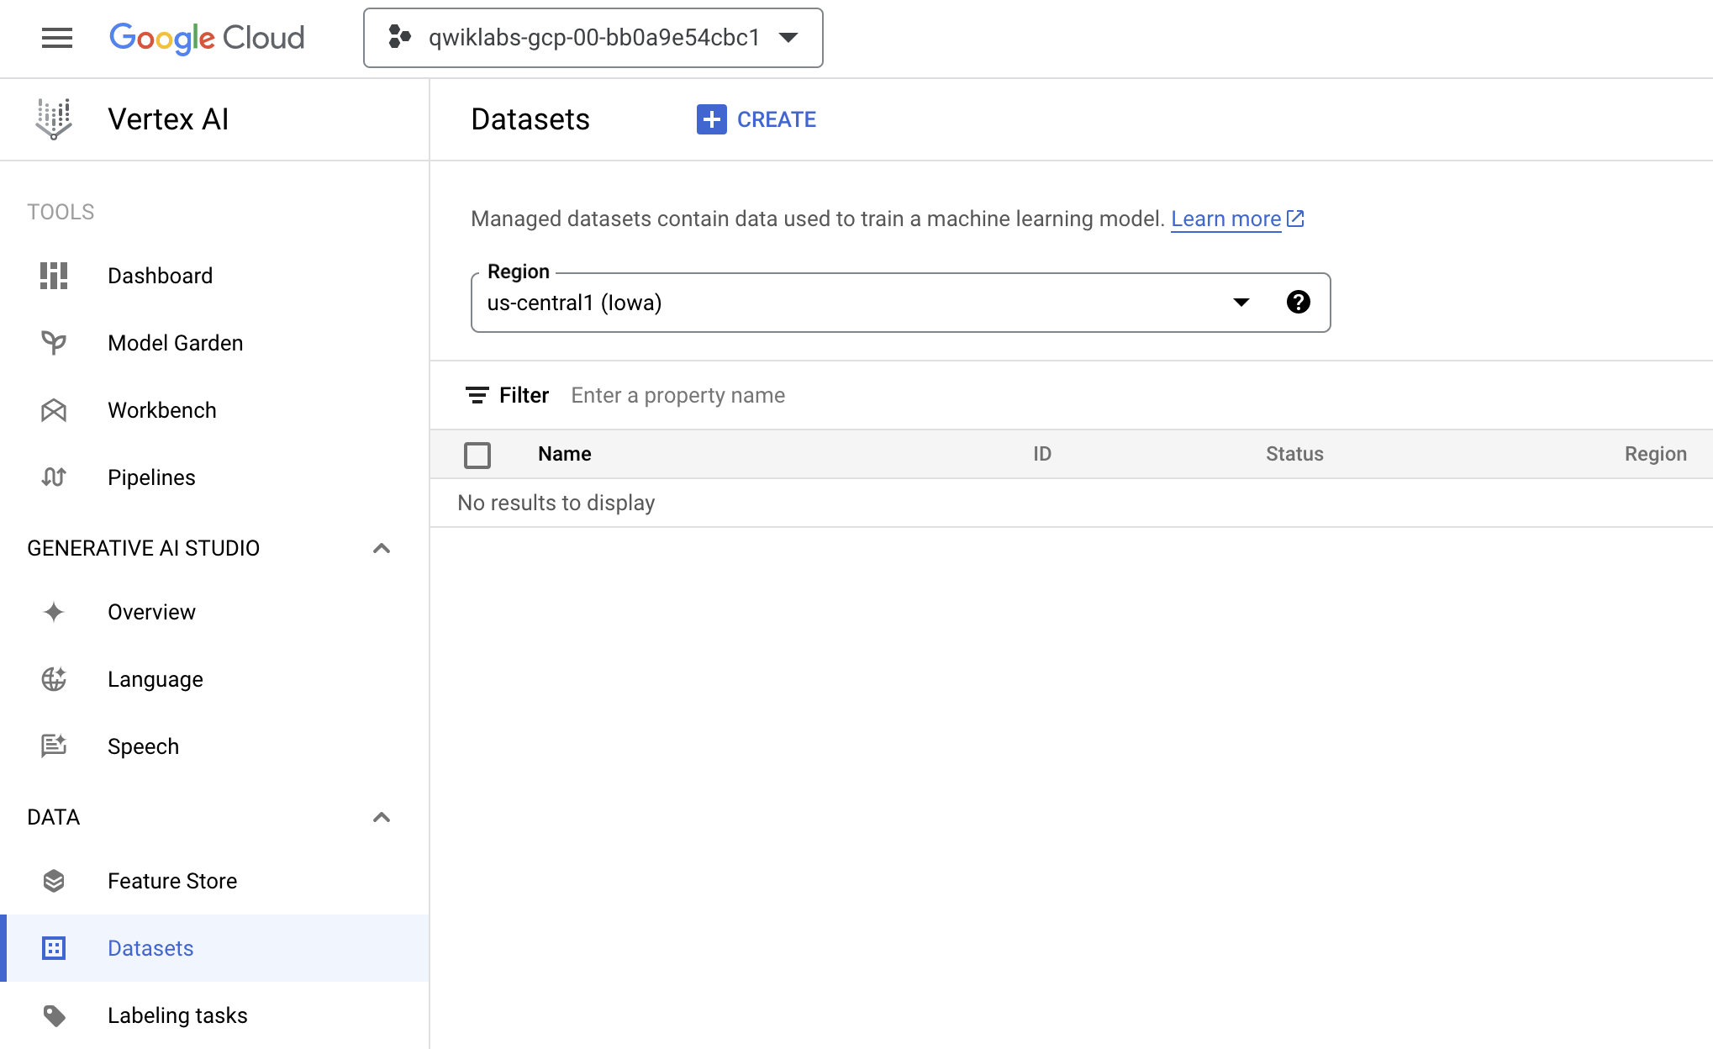Collapse the Generative AI Studio section

tap(382, 548)
